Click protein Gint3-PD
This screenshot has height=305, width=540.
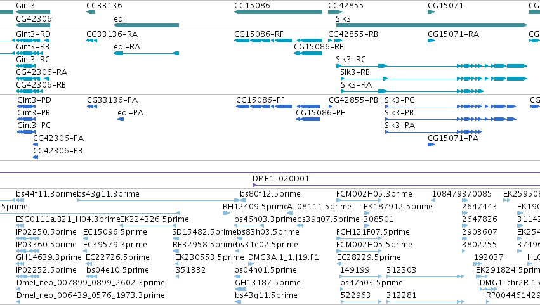[x=34, y=100]
